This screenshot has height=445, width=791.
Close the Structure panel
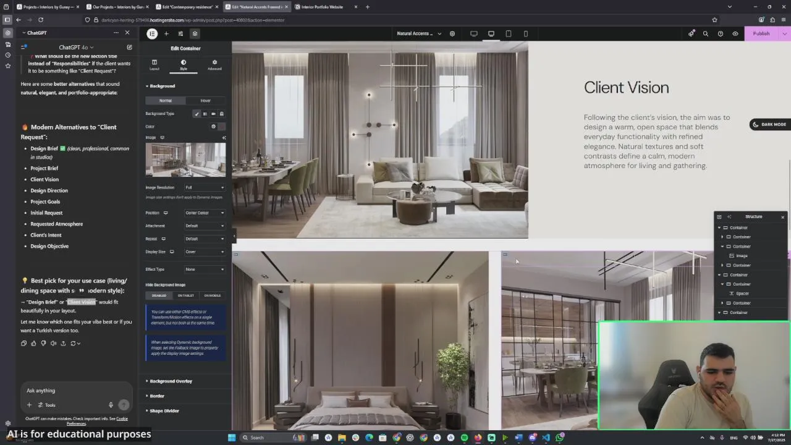coord(782,217)
